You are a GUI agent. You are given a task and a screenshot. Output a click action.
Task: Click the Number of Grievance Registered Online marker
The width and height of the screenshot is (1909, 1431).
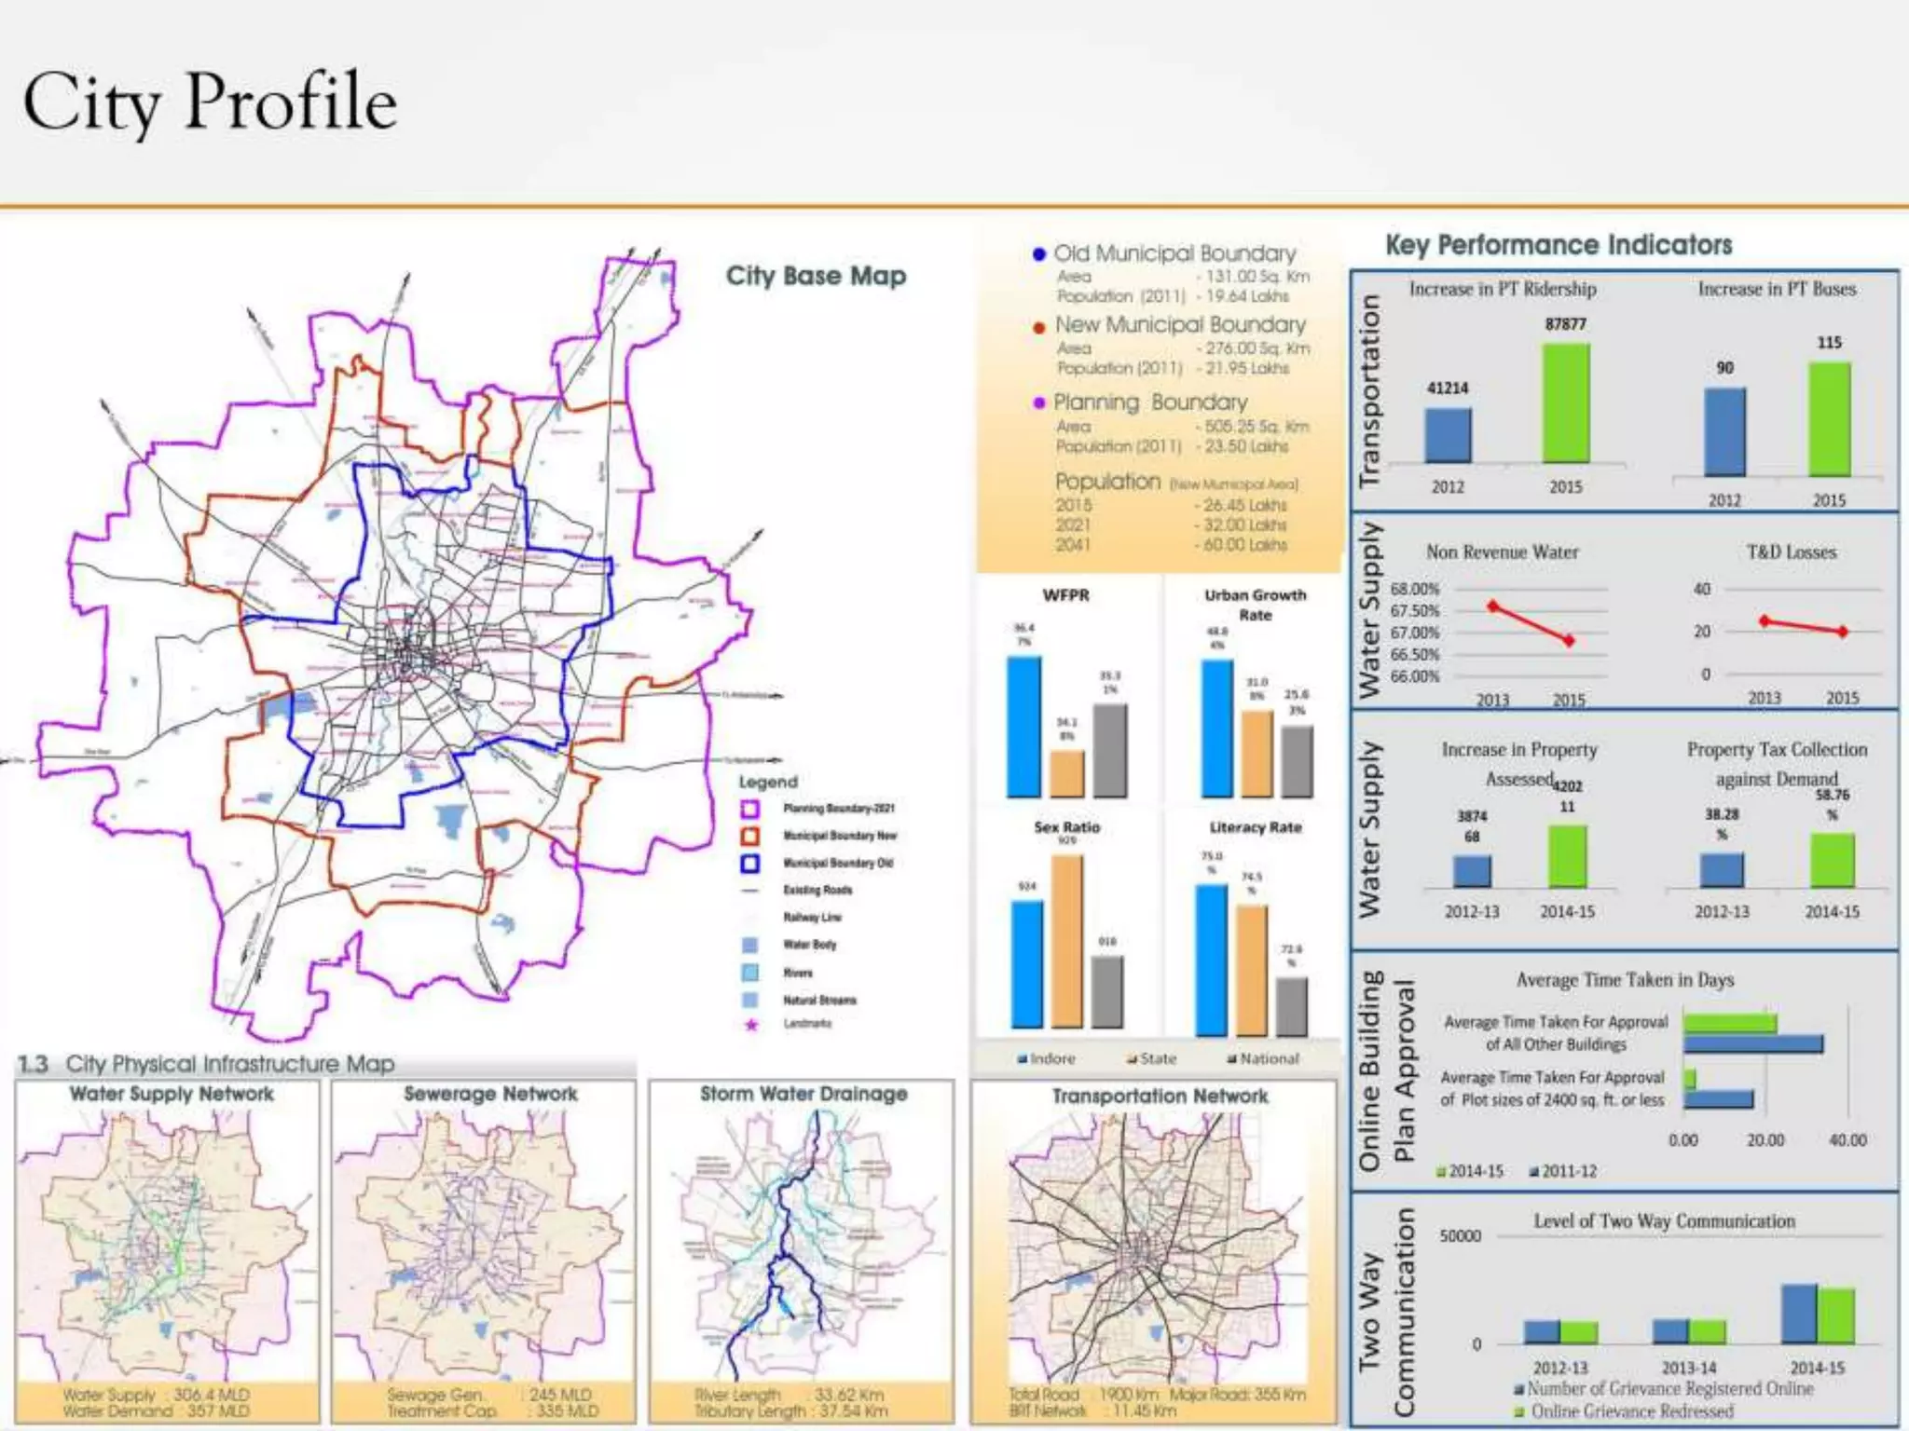1519,1390
